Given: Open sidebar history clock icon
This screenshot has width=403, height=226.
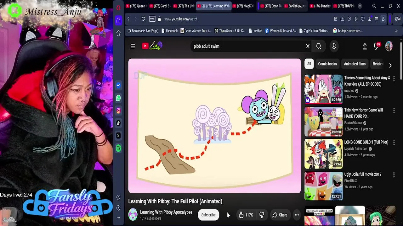Looking at the screenshot, I should coord(118,208).
